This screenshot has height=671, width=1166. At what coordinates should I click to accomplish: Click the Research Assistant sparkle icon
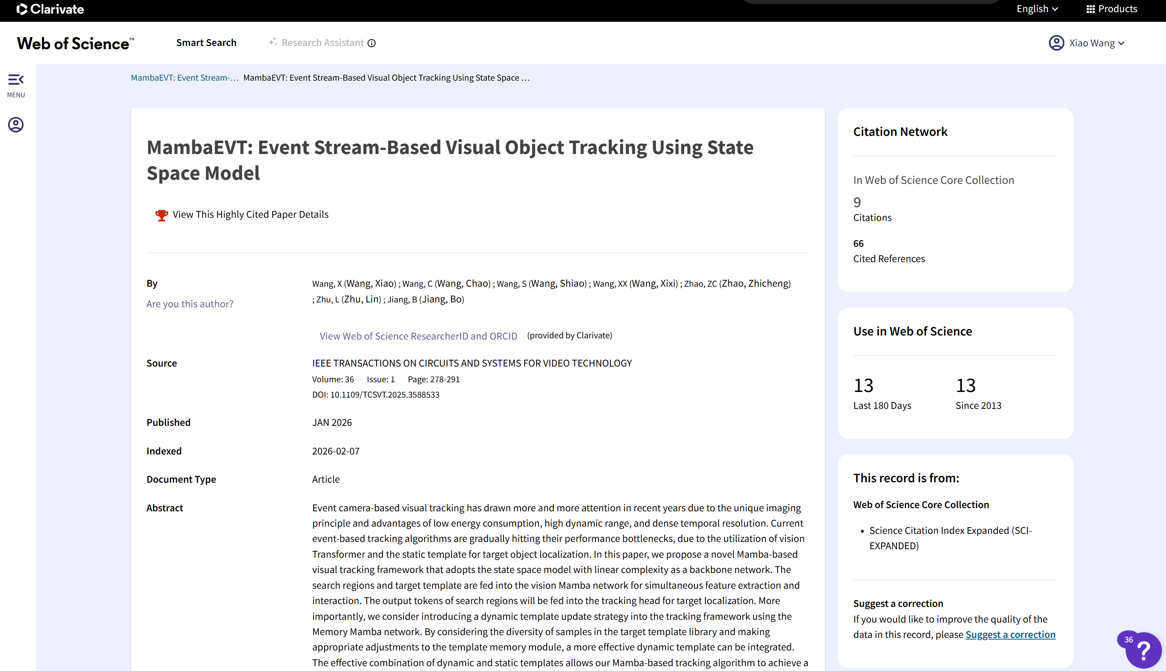[x=273, y=42]
